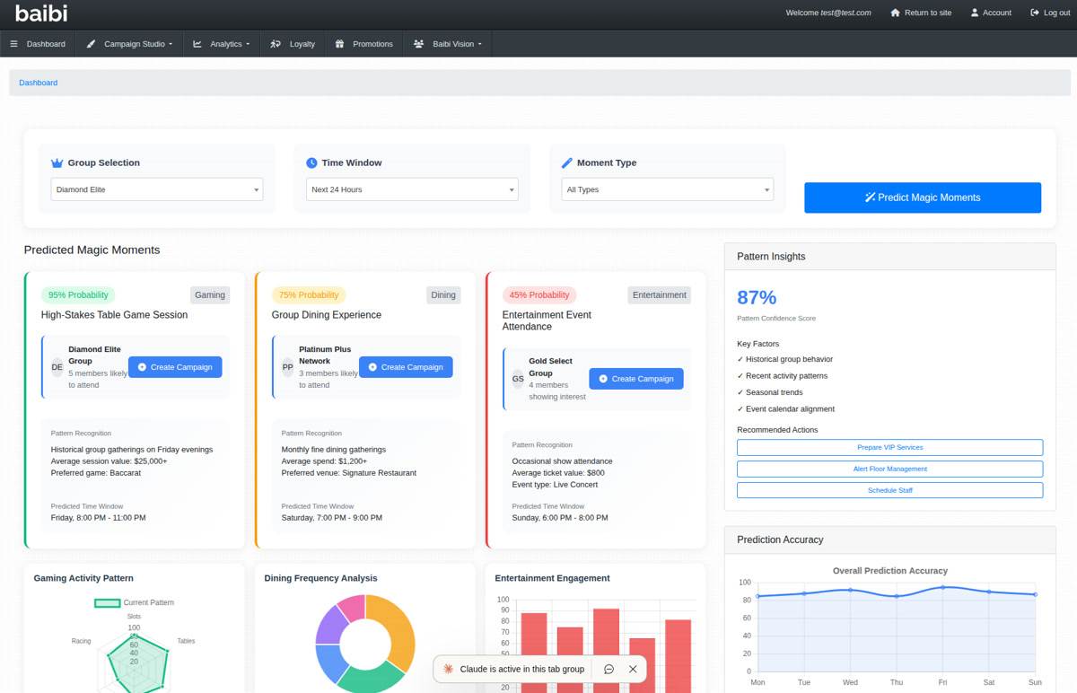The image size is (1077, 693).
Task: Click Entertainment Event Attendance title
Action: coord(547,320)
